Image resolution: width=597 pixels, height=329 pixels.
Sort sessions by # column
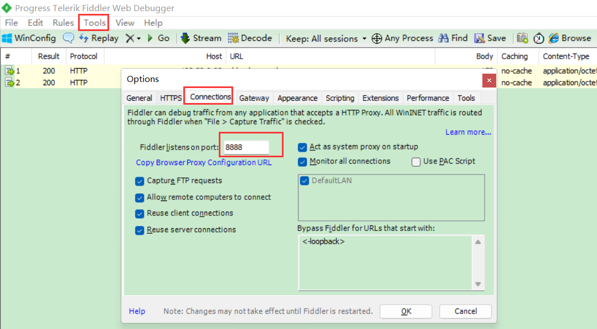(16, 56)
